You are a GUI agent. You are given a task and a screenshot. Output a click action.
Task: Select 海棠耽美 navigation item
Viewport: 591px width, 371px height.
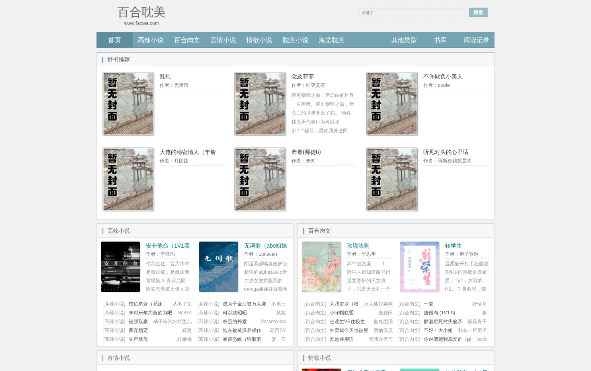coord(332,40)
